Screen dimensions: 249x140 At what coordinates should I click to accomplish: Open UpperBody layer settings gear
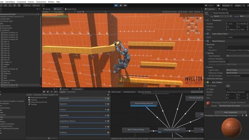click(x=108, y=115)
